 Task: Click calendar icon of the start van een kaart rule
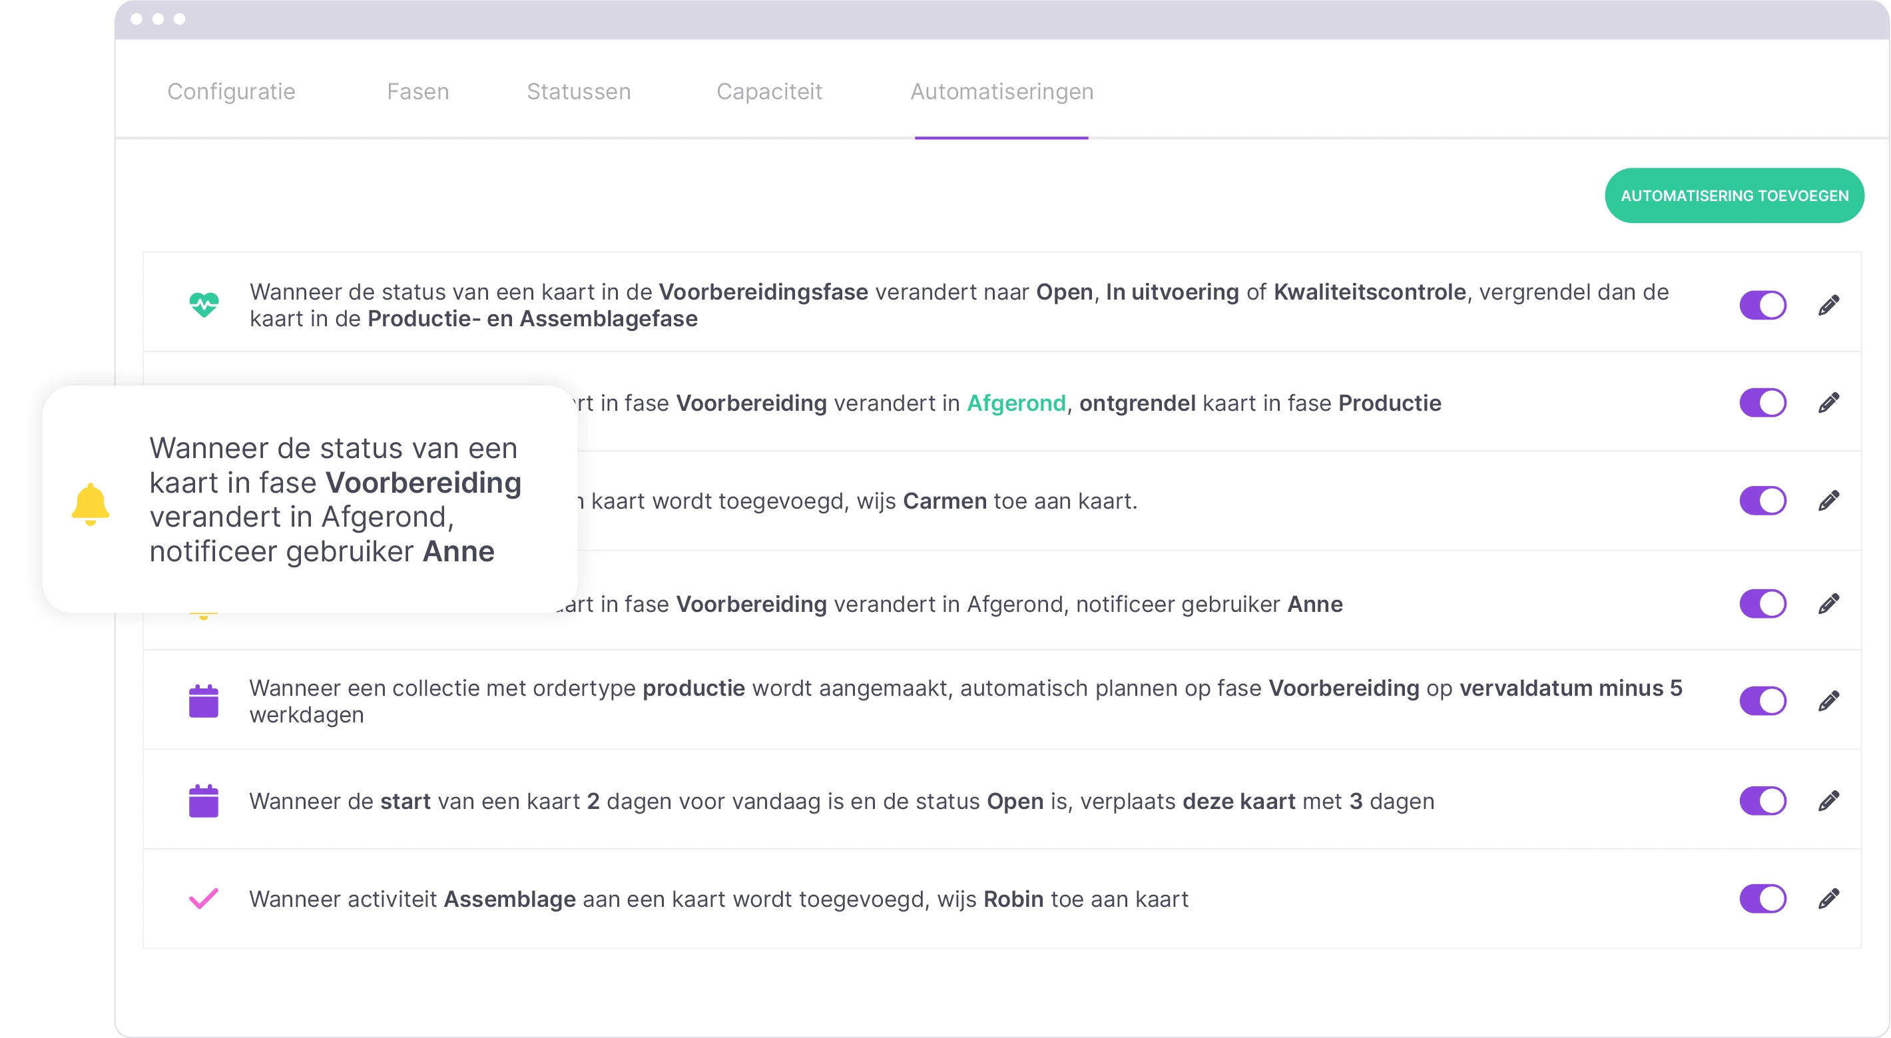203,800
